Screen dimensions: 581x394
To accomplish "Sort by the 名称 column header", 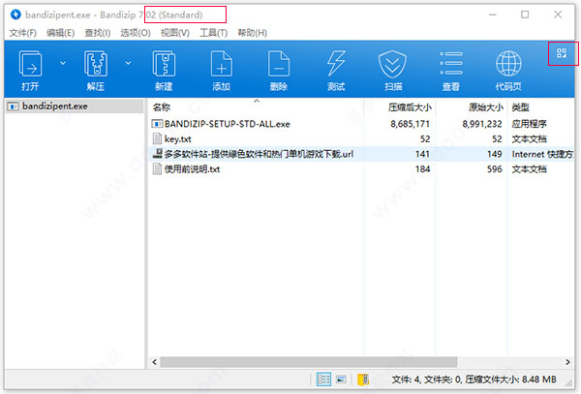I will [162, 107].
